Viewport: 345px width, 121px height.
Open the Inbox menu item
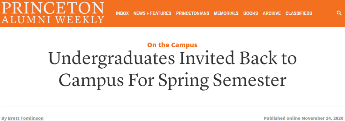click(122, 13)
